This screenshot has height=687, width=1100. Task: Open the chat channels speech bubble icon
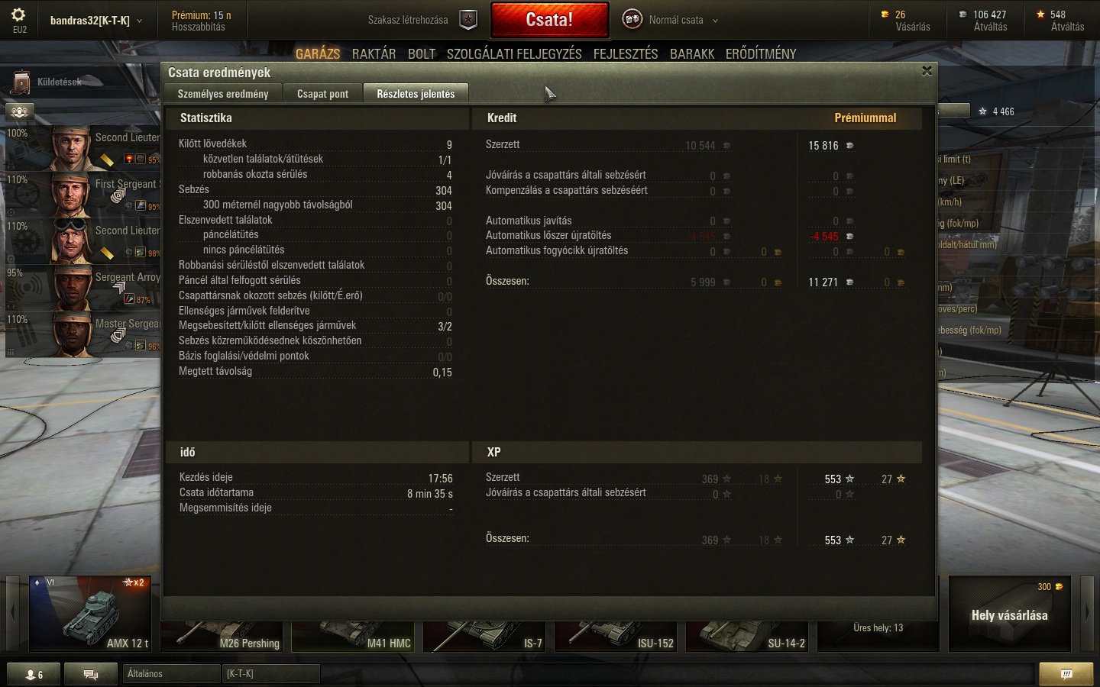(90, 674)
